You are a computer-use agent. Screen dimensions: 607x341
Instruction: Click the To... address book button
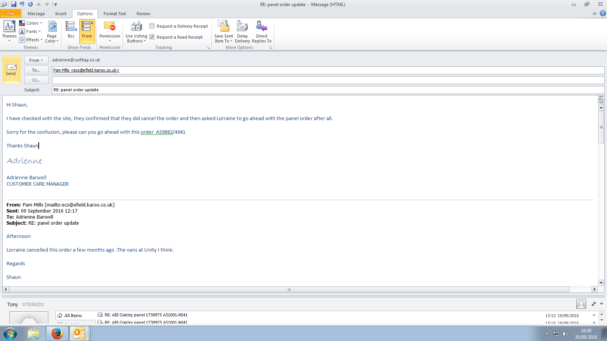tap(36, 70)
